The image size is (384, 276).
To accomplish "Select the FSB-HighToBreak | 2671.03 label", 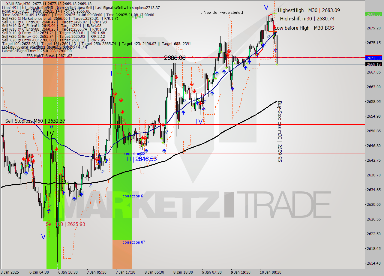I will [x=49, y=55].
